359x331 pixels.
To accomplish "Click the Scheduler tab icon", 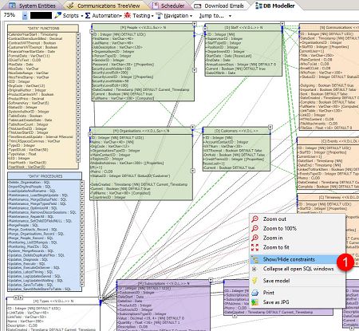I will click(x=156, y=6).
